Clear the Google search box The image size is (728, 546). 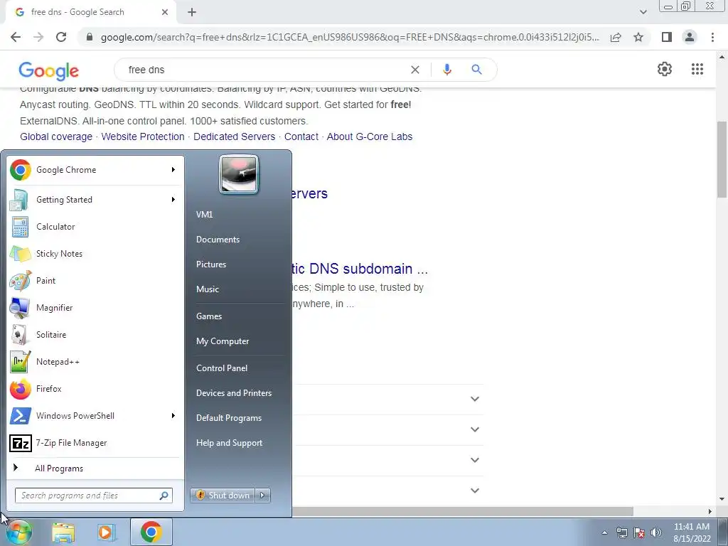tap(415, 70)
